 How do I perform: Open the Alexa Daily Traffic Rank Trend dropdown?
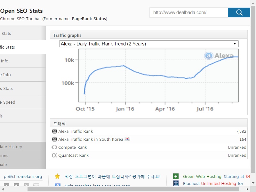point(149,44)
